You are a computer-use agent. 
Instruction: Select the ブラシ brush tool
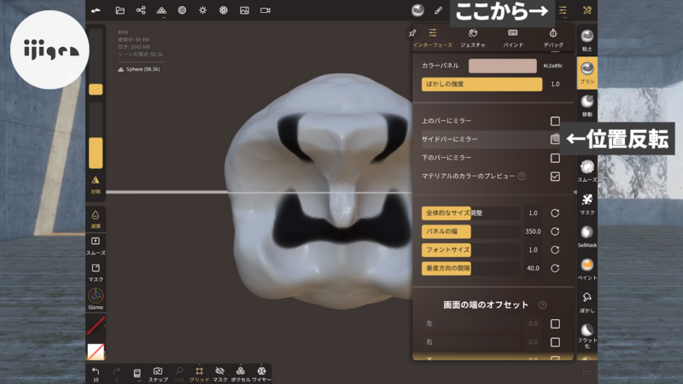click(587, 73)
